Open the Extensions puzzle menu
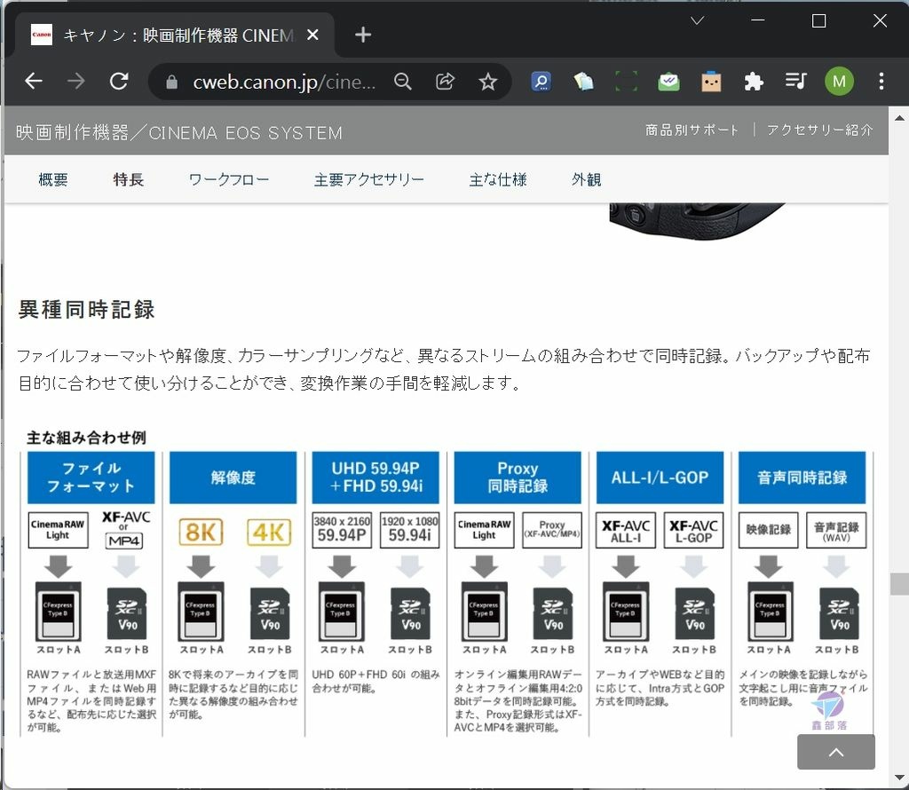Image resolution: width=909 pixels, height=790 pixels. click(x=753, y=82)
